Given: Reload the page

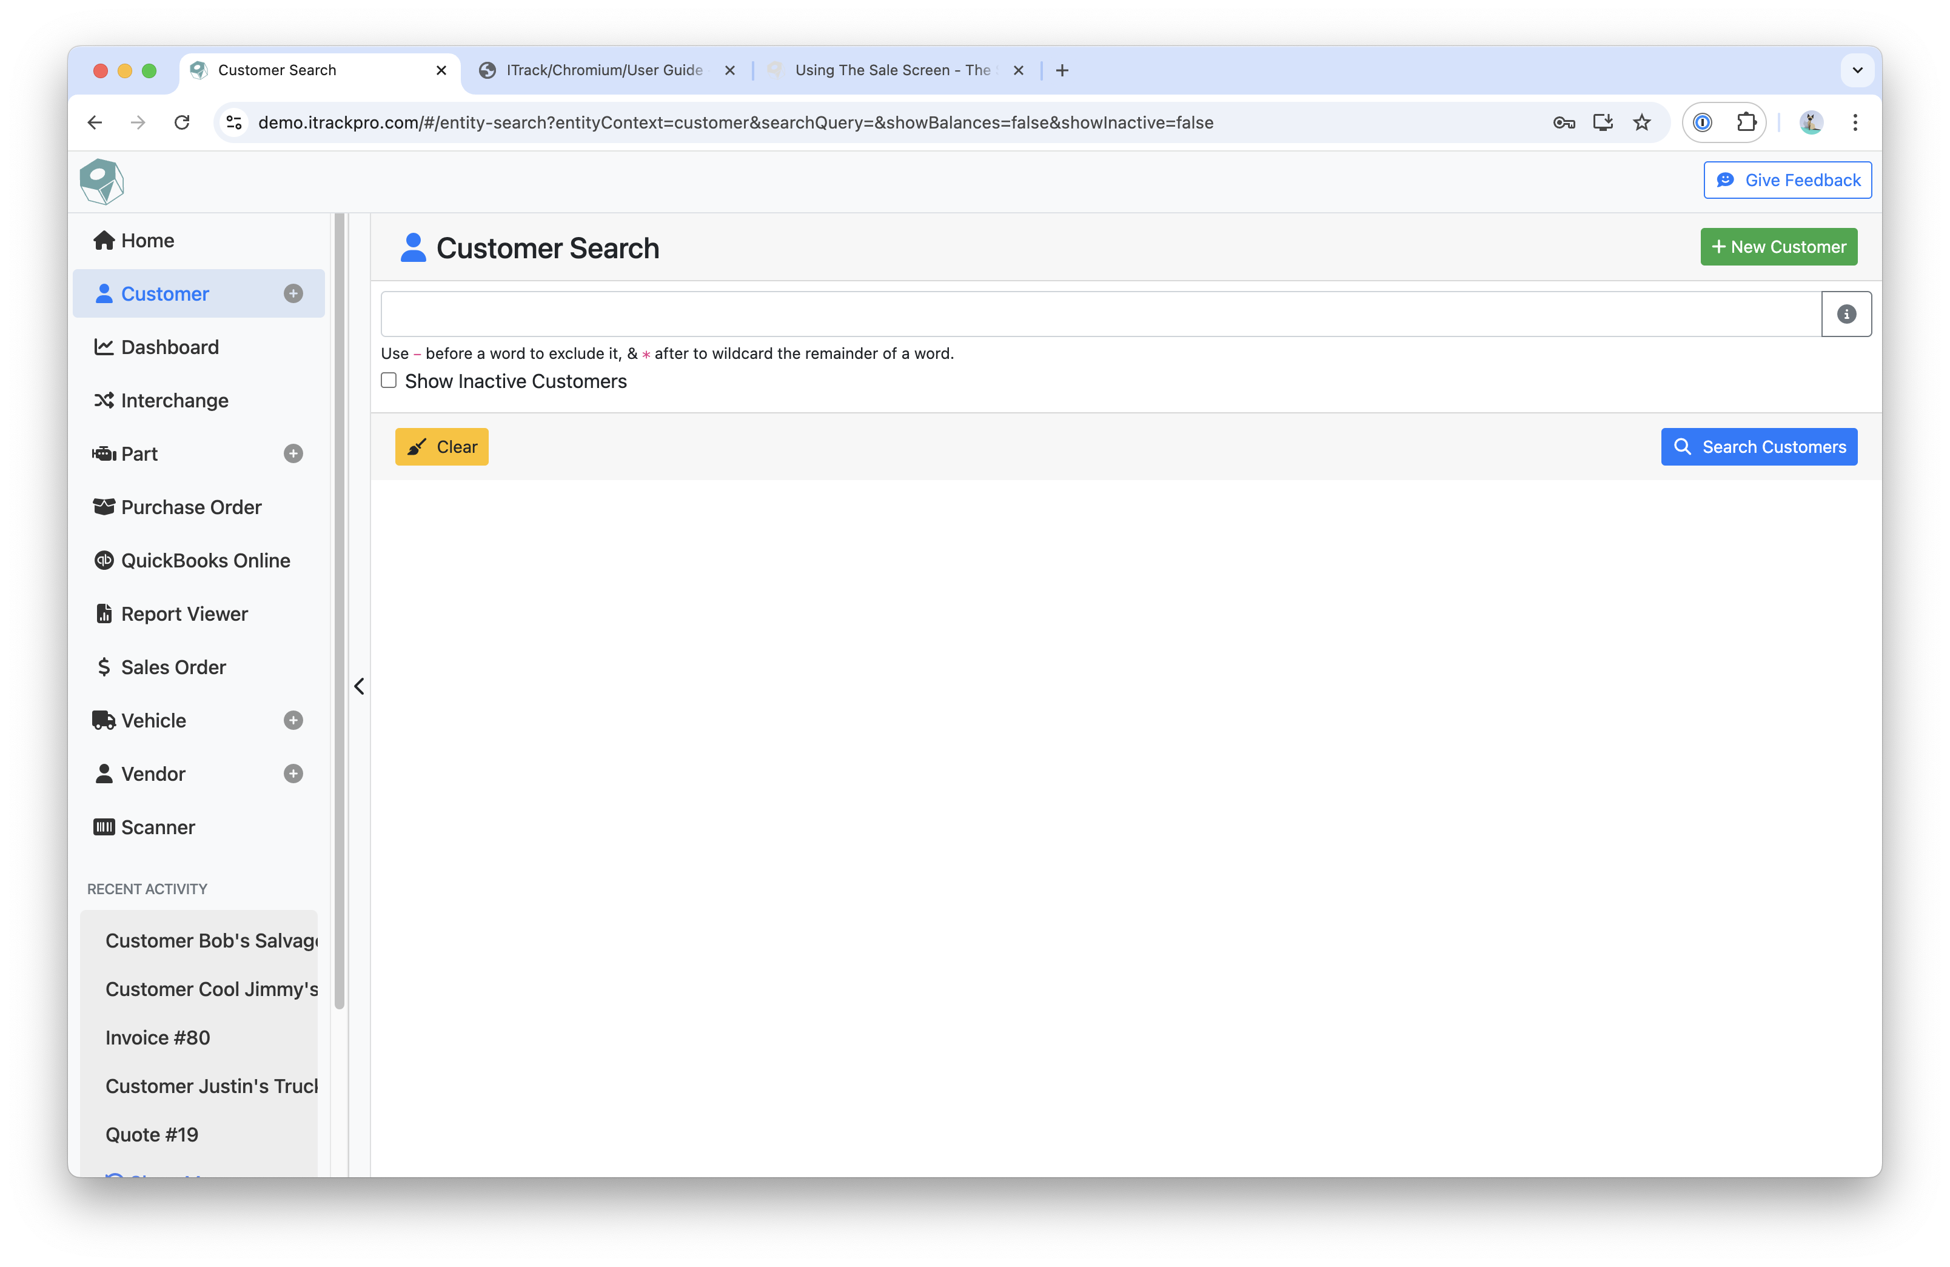Looking at the screenshot, I should (182, 123).
